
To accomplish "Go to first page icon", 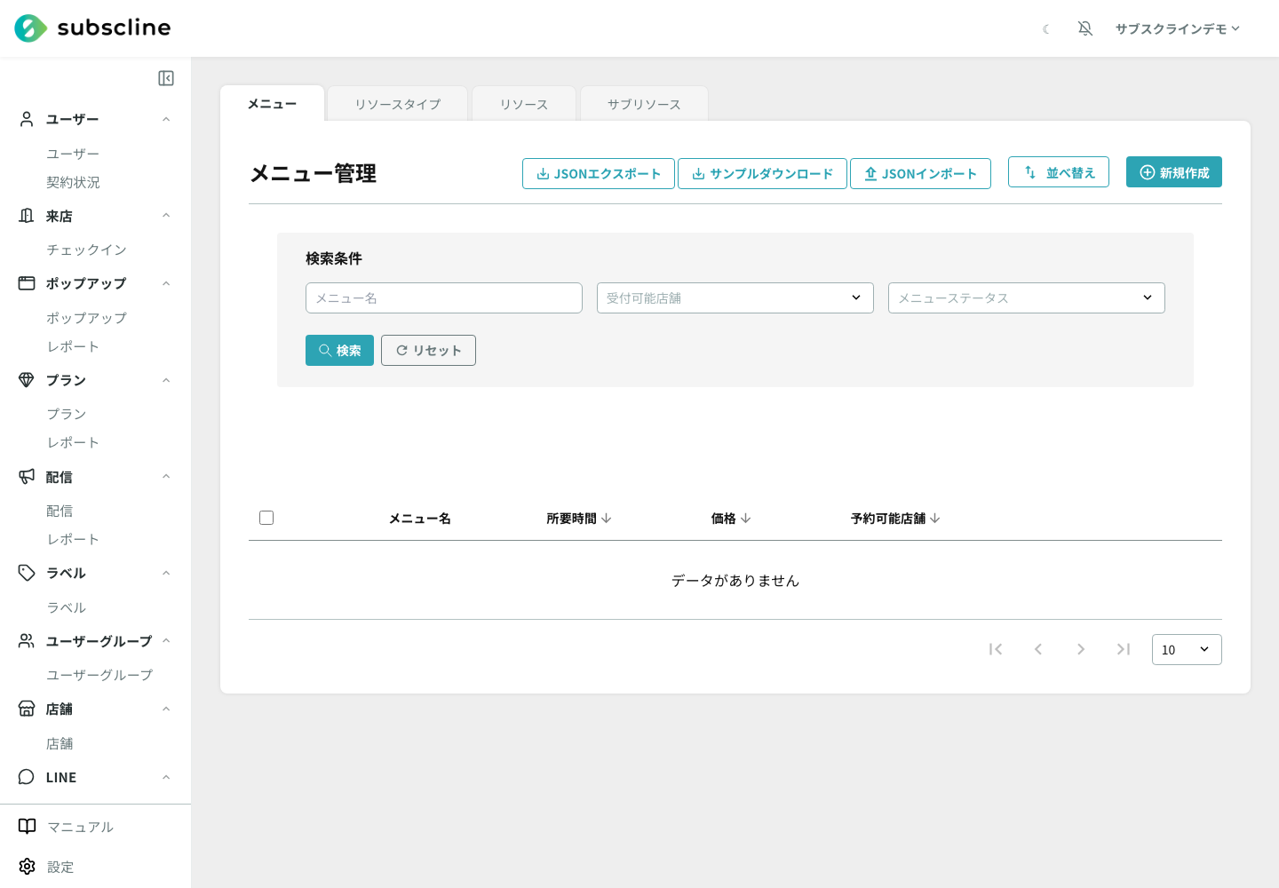I will [x=996, y=649].
